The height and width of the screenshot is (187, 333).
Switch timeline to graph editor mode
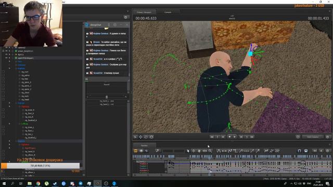pyautogui.click(x=147, y=151)
